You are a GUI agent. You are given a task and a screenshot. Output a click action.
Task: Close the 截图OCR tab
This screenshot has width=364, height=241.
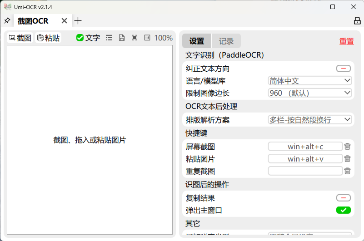click(x=65, y=21)
